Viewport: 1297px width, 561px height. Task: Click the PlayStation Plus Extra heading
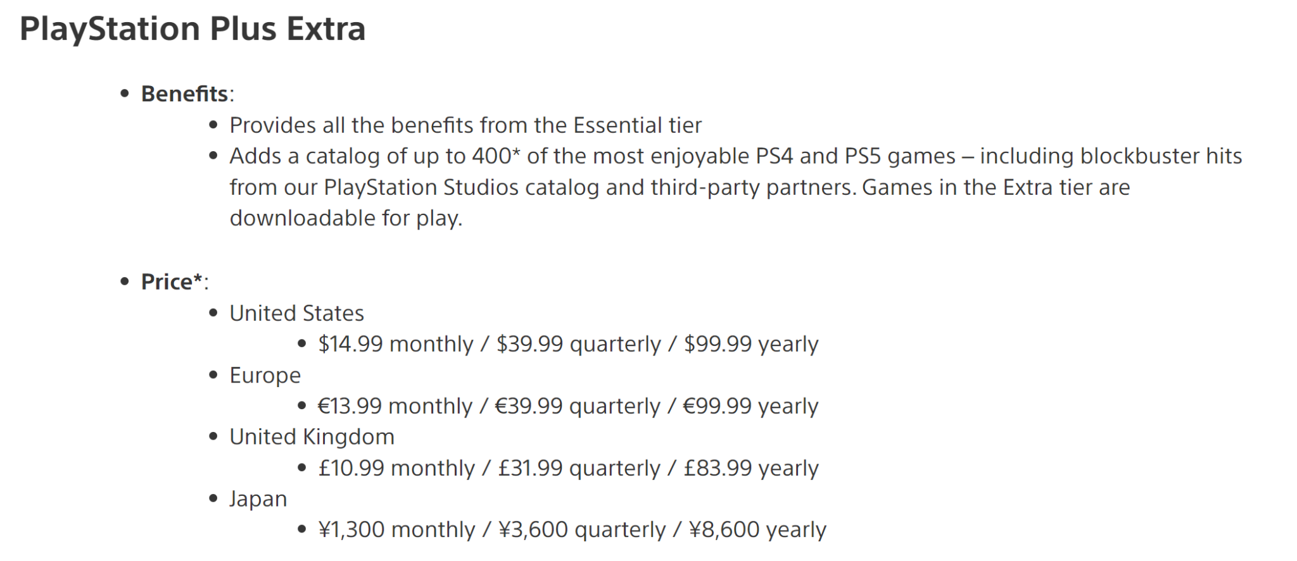193,29
